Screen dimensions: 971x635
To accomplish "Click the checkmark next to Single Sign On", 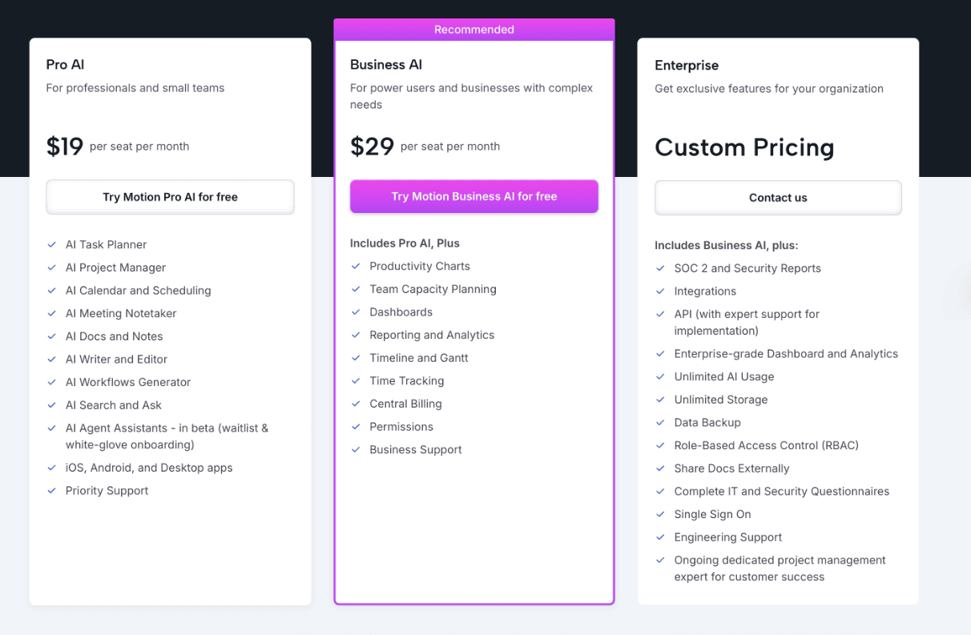I will pyautogui.click(x=660, y=515).
